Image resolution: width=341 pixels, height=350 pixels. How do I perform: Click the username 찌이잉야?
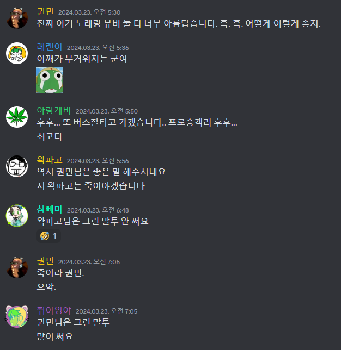54,310
